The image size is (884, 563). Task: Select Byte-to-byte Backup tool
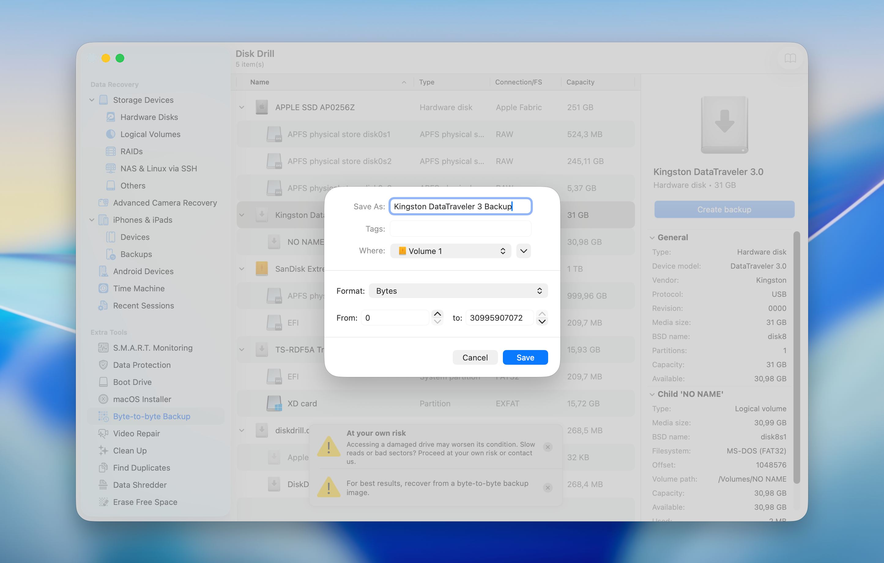156,416
